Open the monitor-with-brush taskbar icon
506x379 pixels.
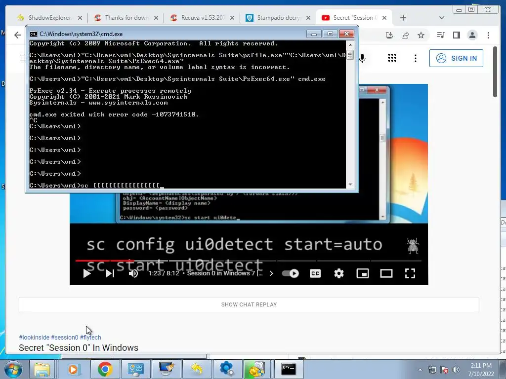click(x=166, y=369)
